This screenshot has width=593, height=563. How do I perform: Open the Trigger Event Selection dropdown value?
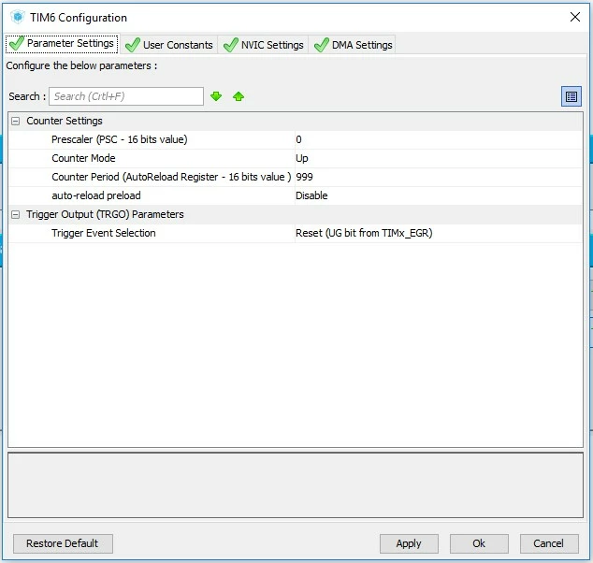(x=439, y=233)
